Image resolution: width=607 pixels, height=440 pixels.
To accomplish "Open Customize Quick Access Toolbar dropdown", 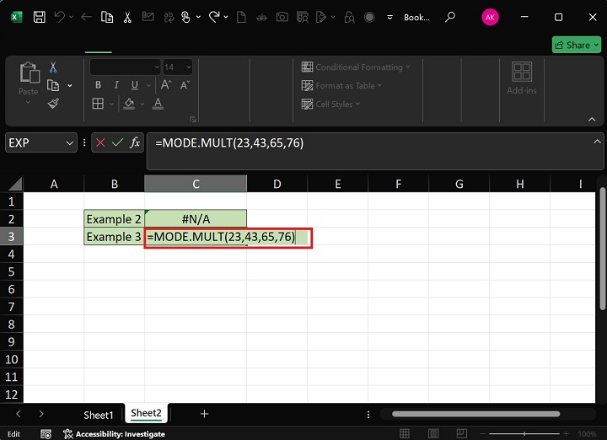I will [x=389, y=18].
